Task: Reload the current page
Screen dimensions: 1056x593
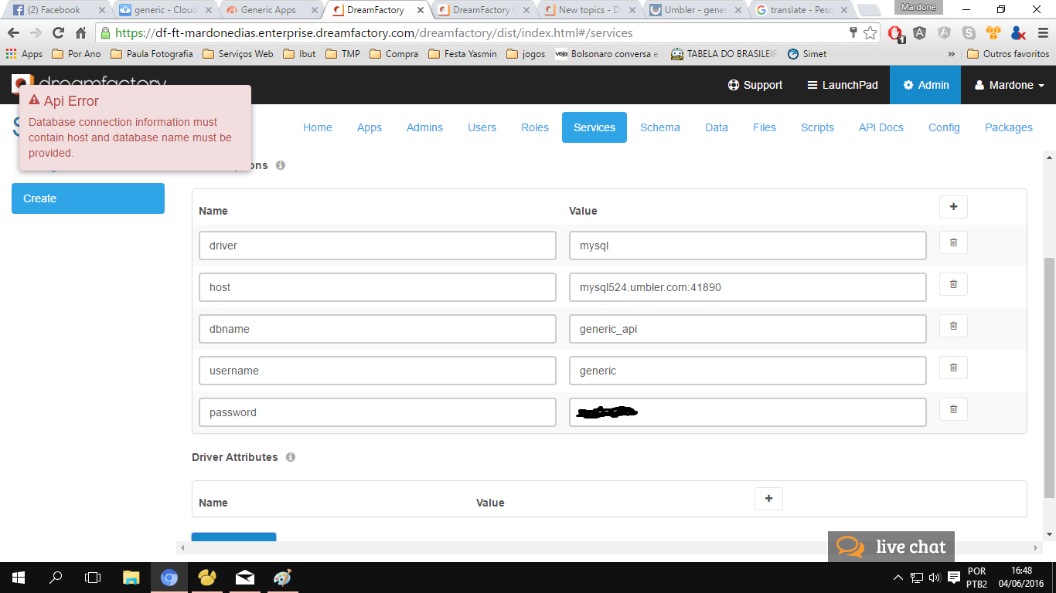Action: [x=58, y=33]
